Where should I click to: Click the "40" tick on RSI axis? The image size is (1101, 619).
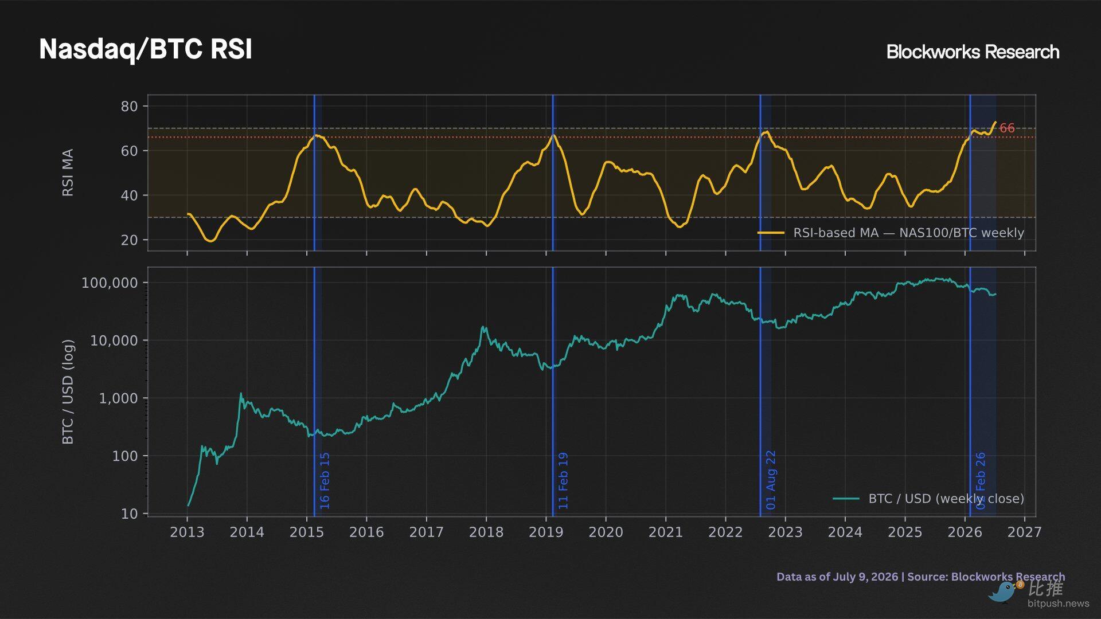130,195
